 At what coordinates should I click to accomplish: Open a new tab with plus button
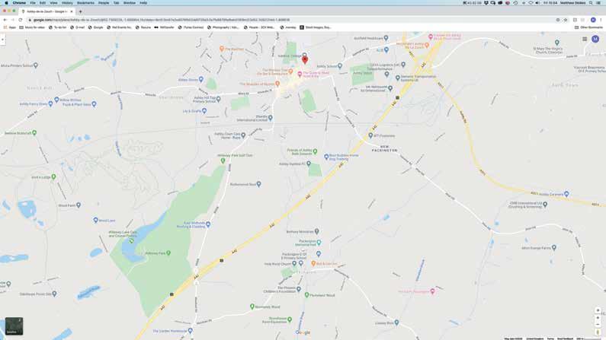(80, 11)
